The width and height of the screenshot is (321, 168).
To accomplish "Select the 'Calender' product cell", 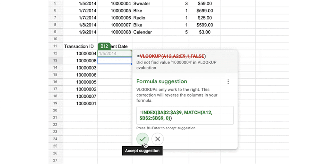I will (x=147, y=32).
